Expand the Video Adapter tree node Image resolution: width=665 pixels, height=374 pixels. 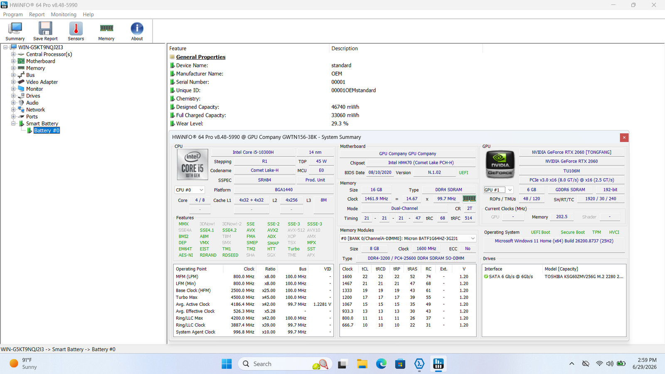[13, 82]
